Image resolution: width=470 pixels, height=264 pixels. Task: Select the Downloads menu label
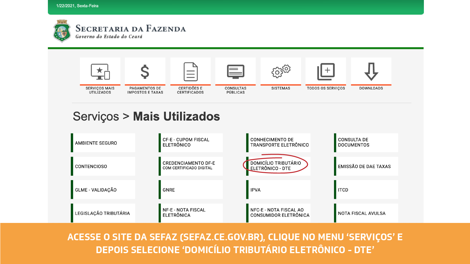(x=371, y=88)
